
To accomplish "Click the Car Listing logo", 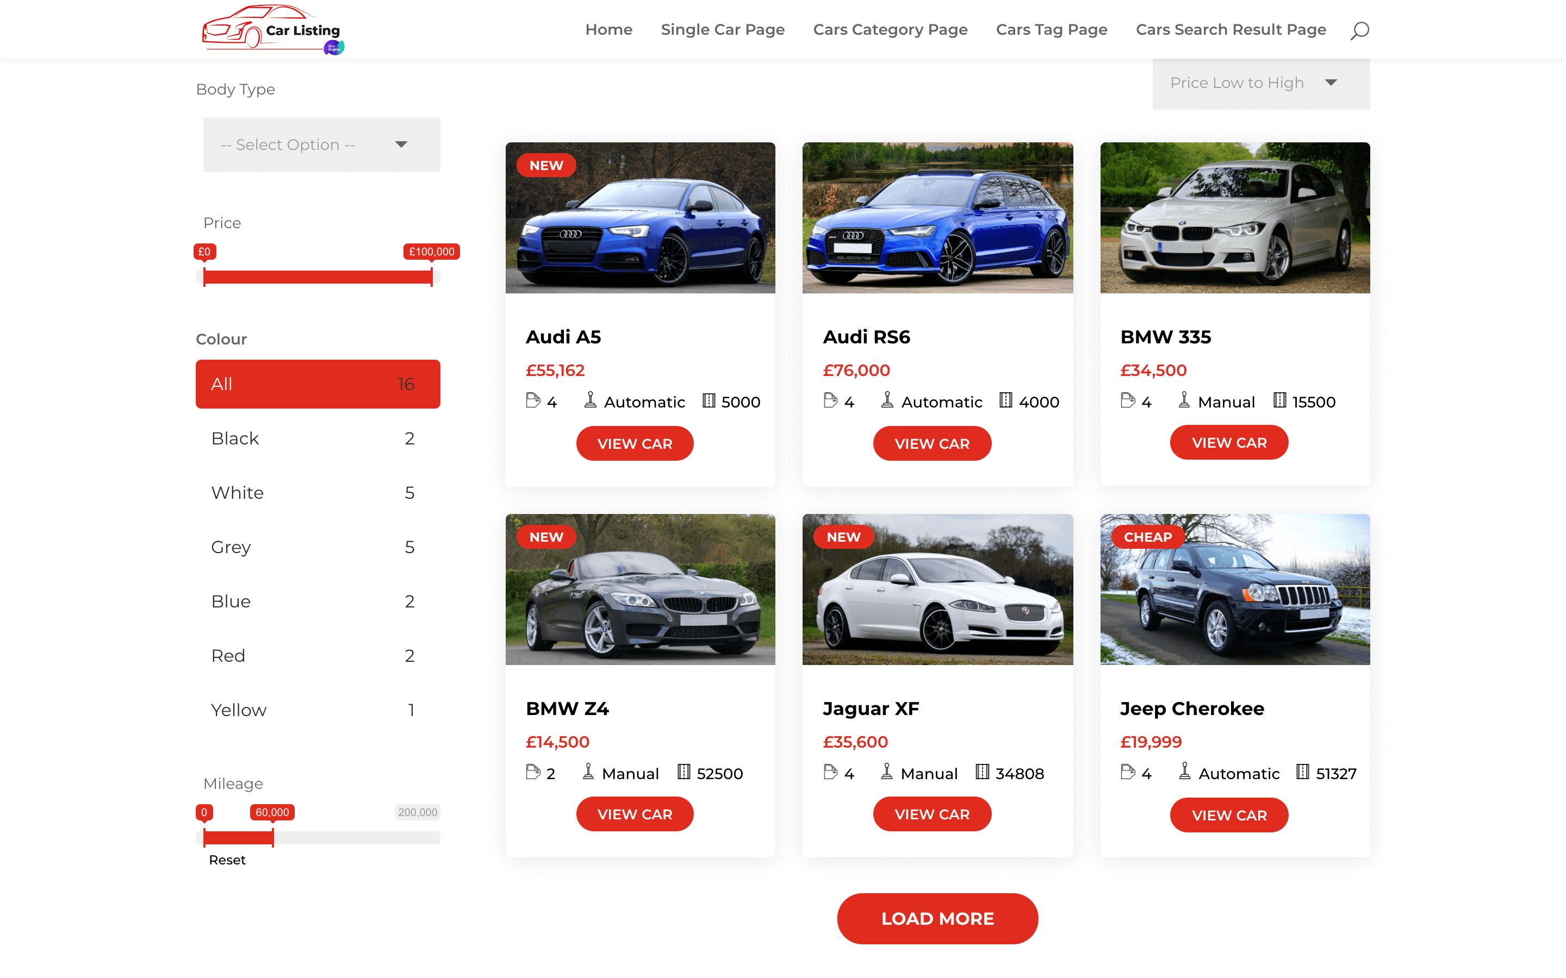I will pyautogui.click(x=273, y=29).
